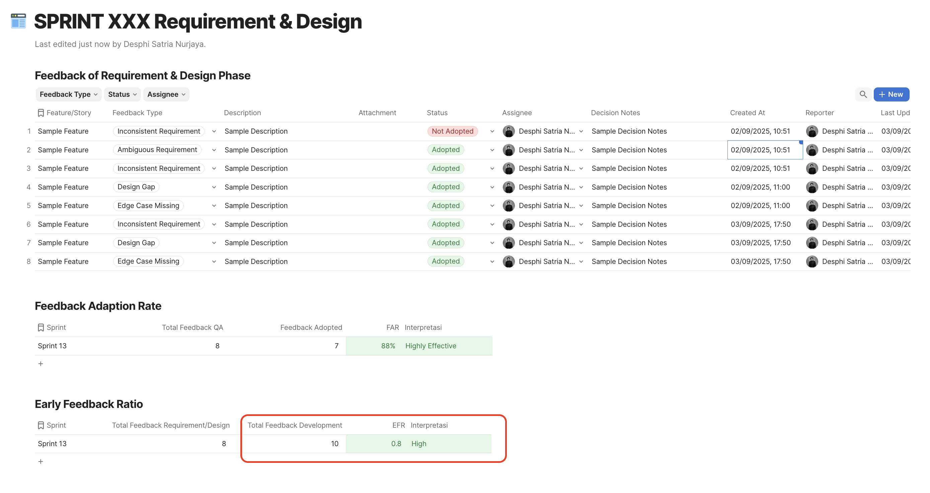Click the Decision Notes column header
930x493 pixels.
point(615,113)
